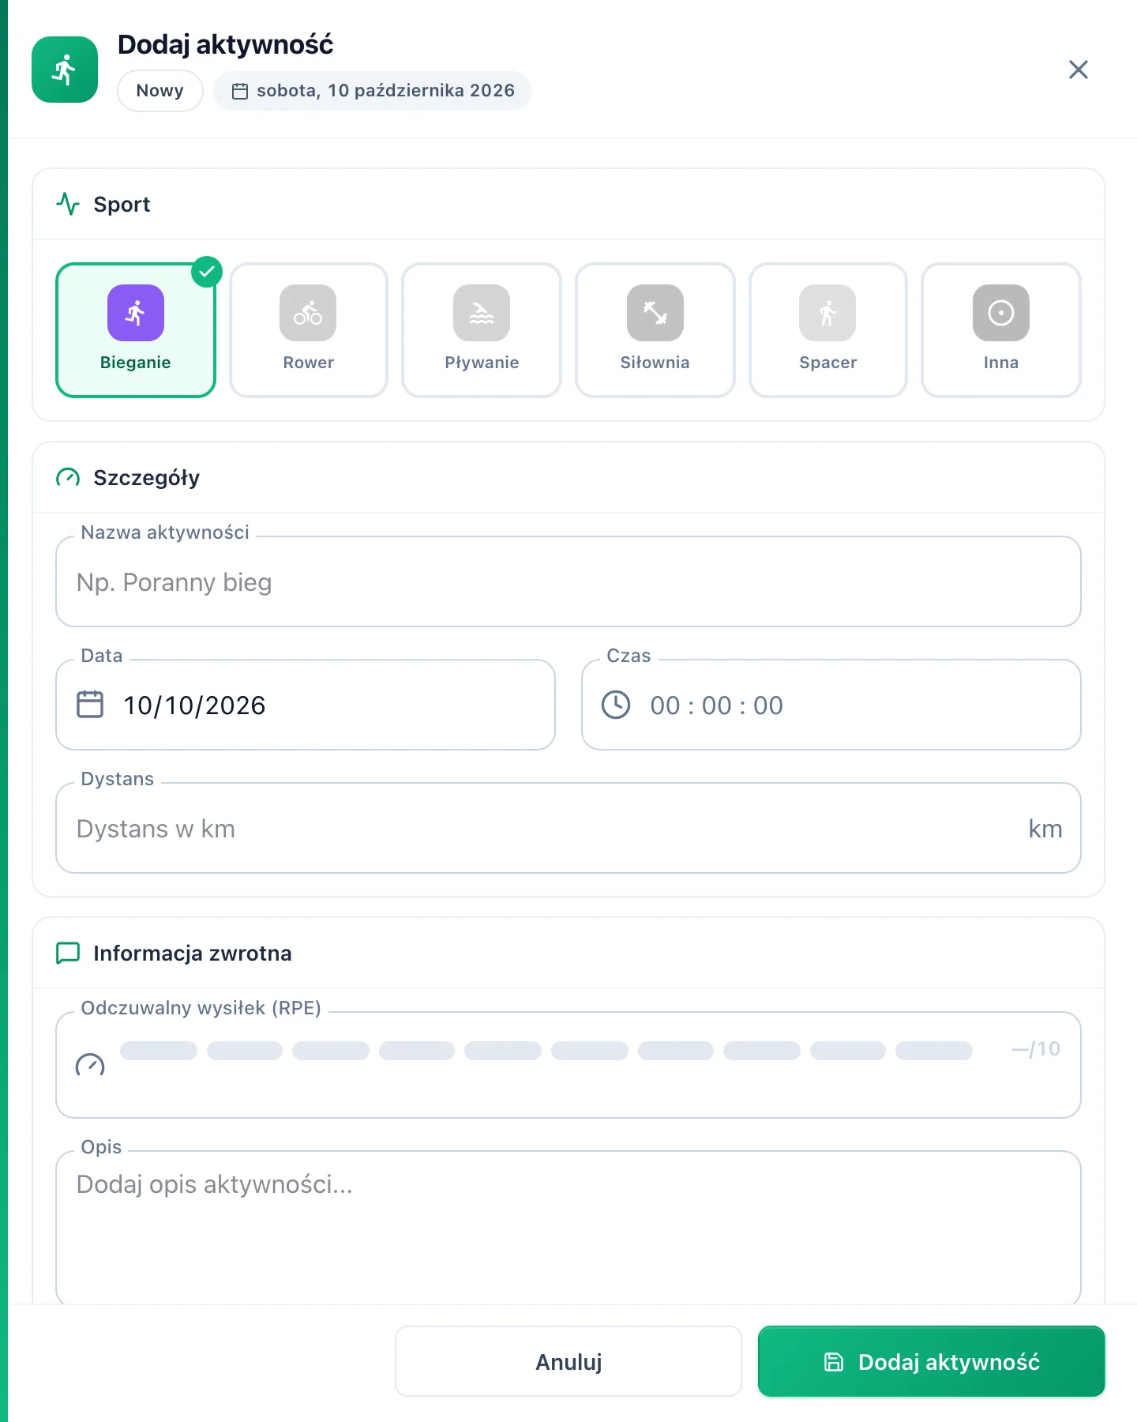Click the green Dodaj aktywność button
Image resolution: width=1137 pixels, height=1422 pixels.
[x=932, y=1361]
